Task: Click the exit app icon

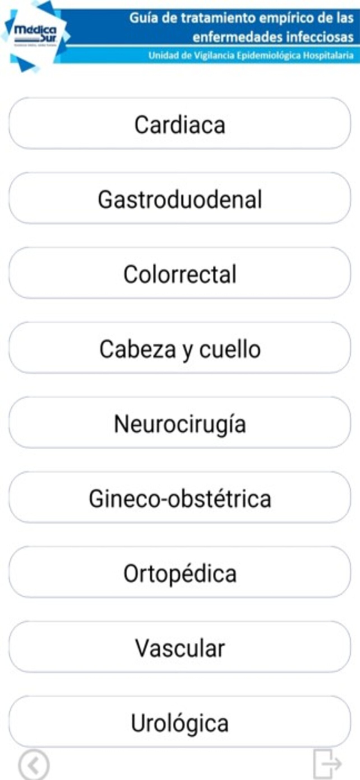Action: [327, 764]
